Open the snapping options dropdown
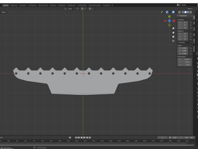The image size is (198, 149). pyautogui.click(x=85, y=9)
